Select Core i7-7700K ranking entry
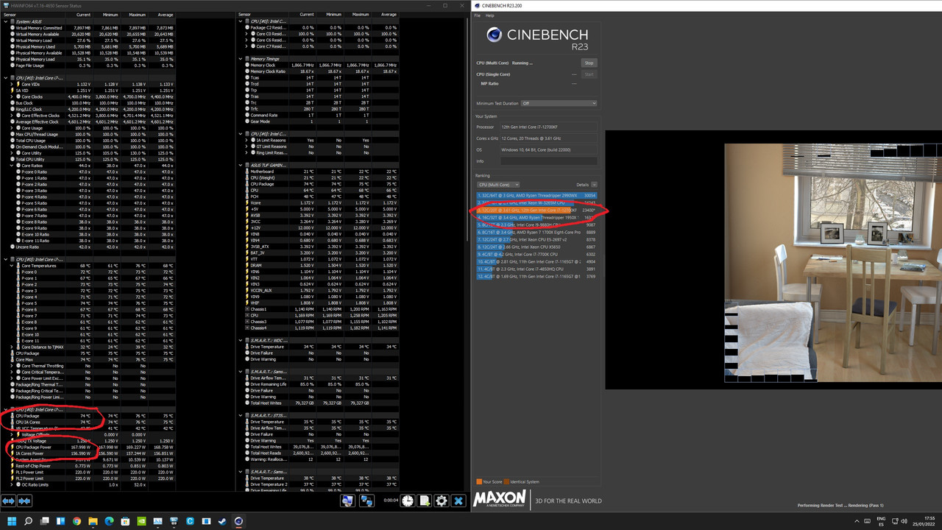 point(536,254)
